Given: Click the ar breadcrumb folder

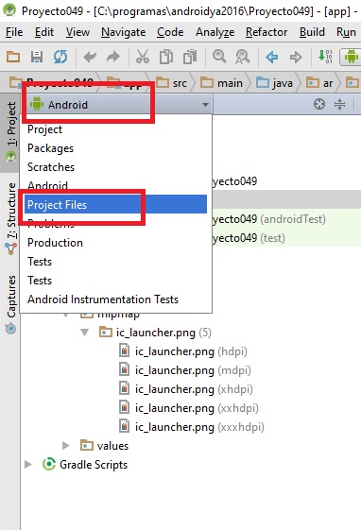Looking at the screenshot, I should coord(319,83).
